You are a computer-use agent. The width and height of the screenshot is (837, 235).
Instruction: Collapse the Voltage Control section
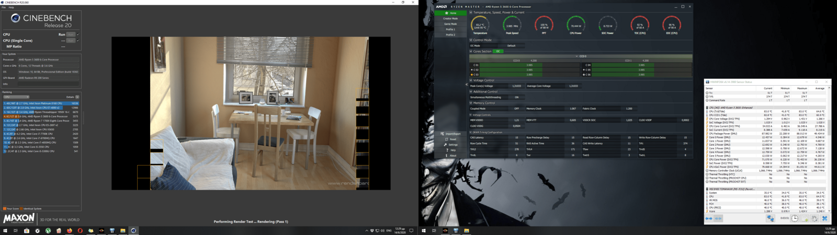471,80
